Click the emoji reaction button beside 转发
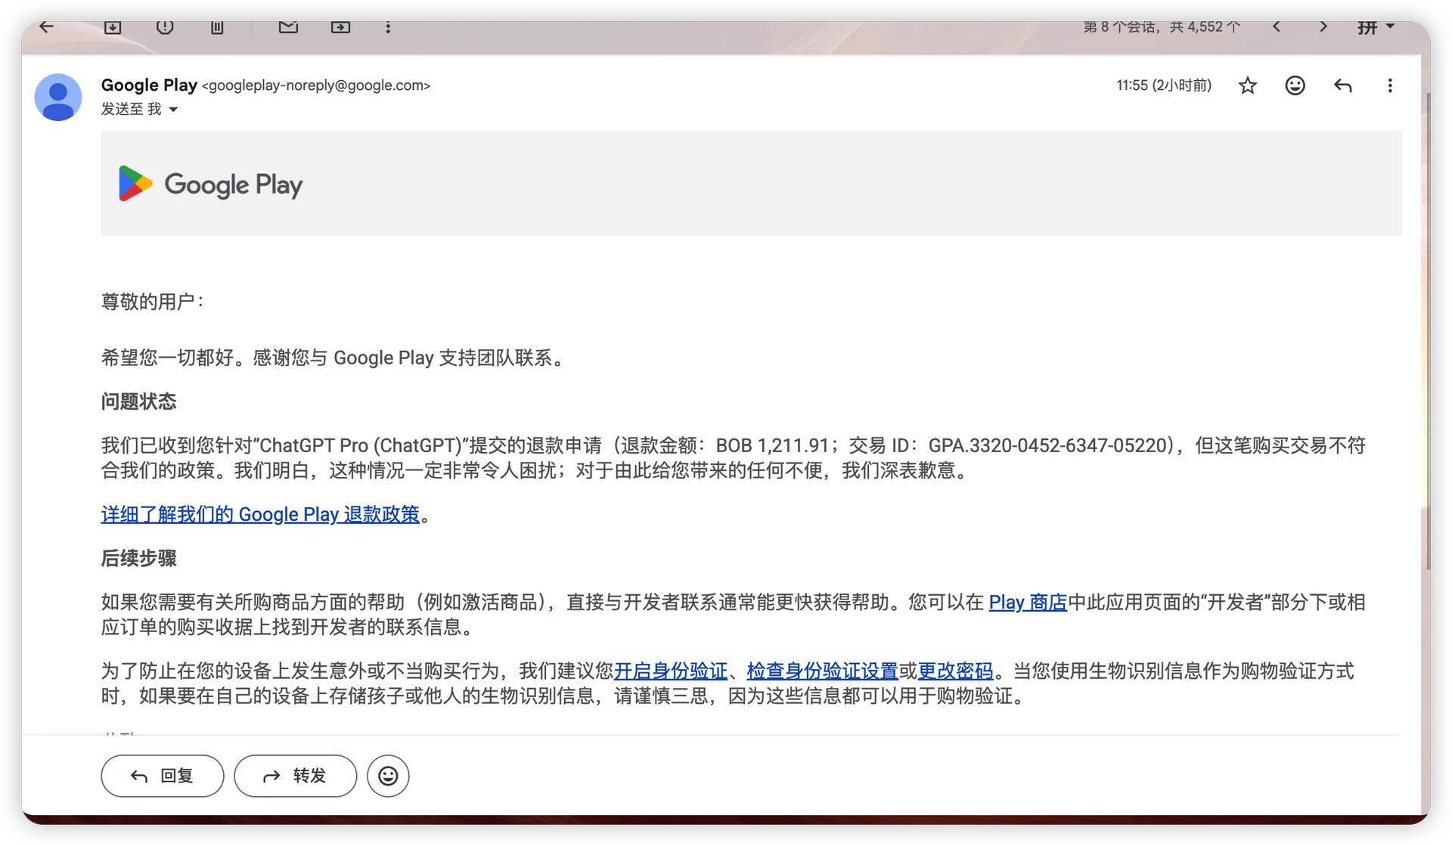This screenshot has height=846, width=1452. 388,776
